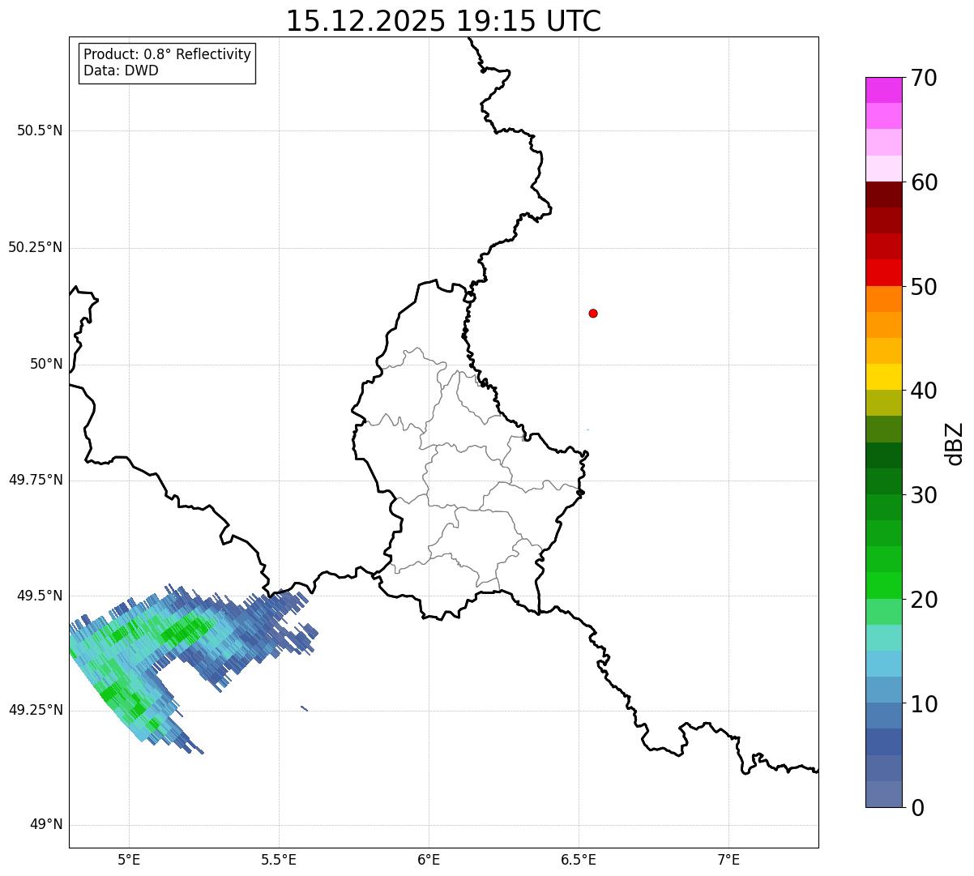Viewport: 974px width, 876px height.
Task: Click the title '15.12.2025 19:15 UTC'
Action: pyautogui.click(x=443, y=21)
